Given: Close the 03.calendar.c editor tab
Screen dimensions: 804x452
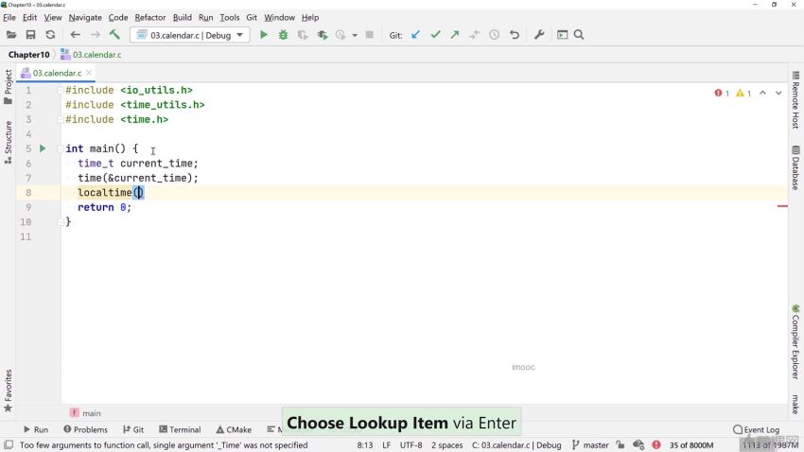Looking at the screenshot, I should click(90, 73).
